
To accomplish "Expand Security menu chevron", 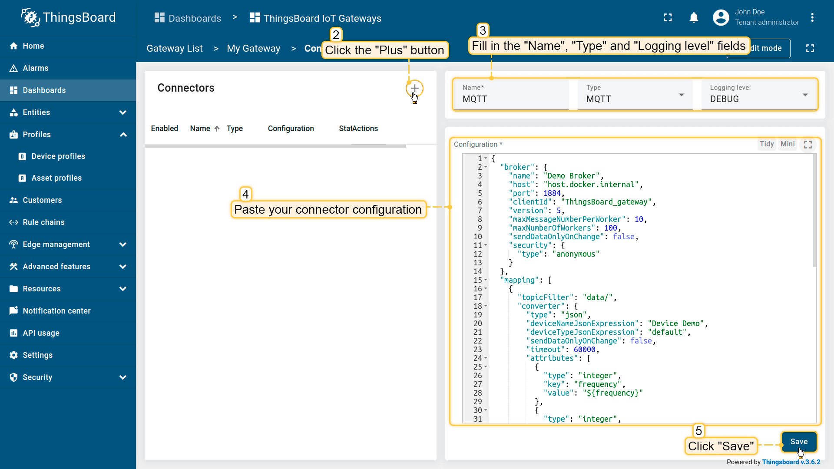I will click(123, 377).
